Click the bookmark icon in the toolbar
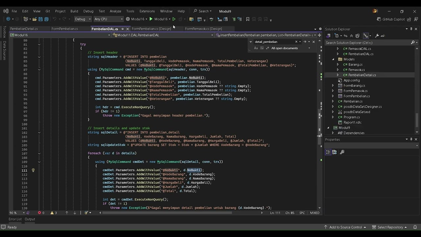421x237 pixels. 248,19
